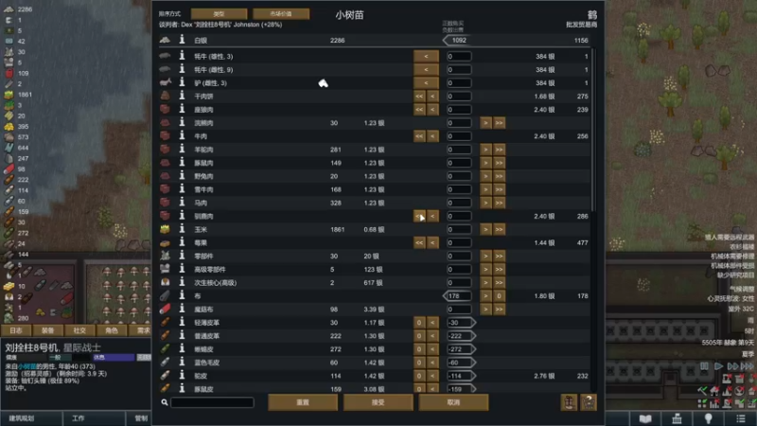The image size is (757, 426).
Task: Open the 装备 gear tab
Action: (x=47, y=330)
